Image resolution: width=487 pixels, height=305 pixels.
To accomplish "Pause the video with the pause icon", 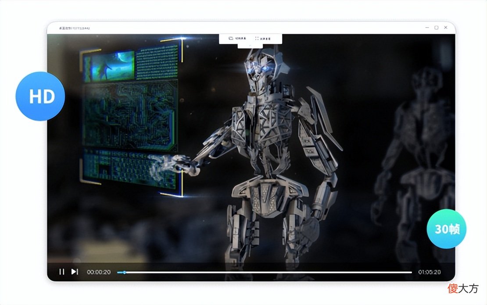I will point(62,272).
